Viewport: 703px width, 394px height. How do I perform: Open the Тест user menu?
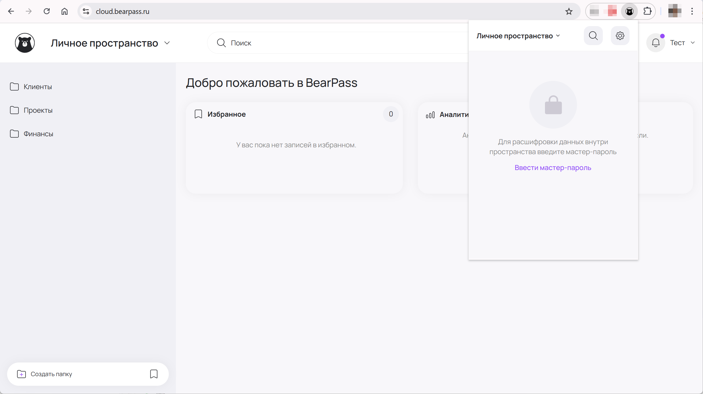click(682, 43)
